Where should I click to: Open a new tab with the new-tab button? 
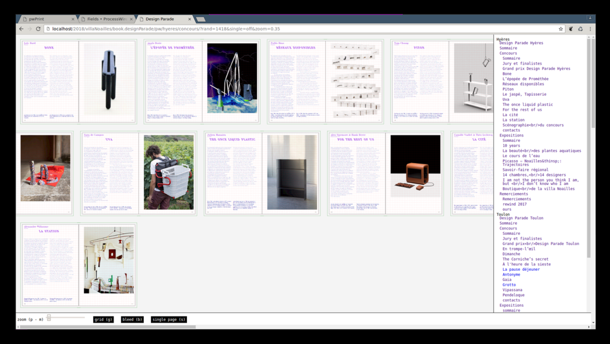[201, 19]
